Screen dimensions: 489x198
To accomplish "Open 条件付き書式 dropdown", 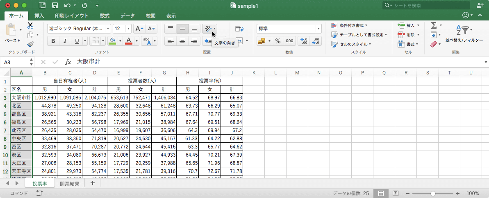I will [349, 25].
